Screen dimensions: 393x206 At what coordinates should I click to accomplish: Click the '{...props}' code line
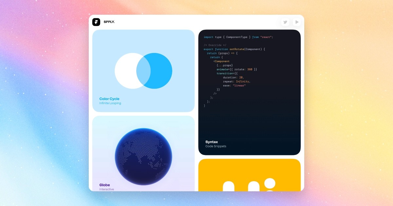225,65
